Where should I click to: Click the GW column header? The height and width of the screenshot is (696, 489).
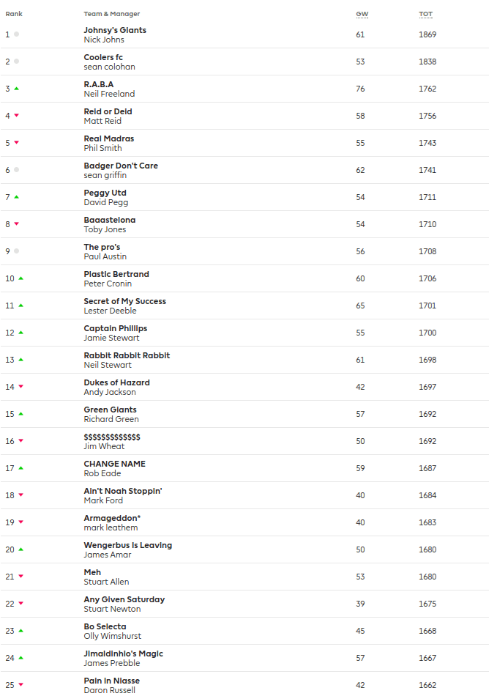[362, 14]
